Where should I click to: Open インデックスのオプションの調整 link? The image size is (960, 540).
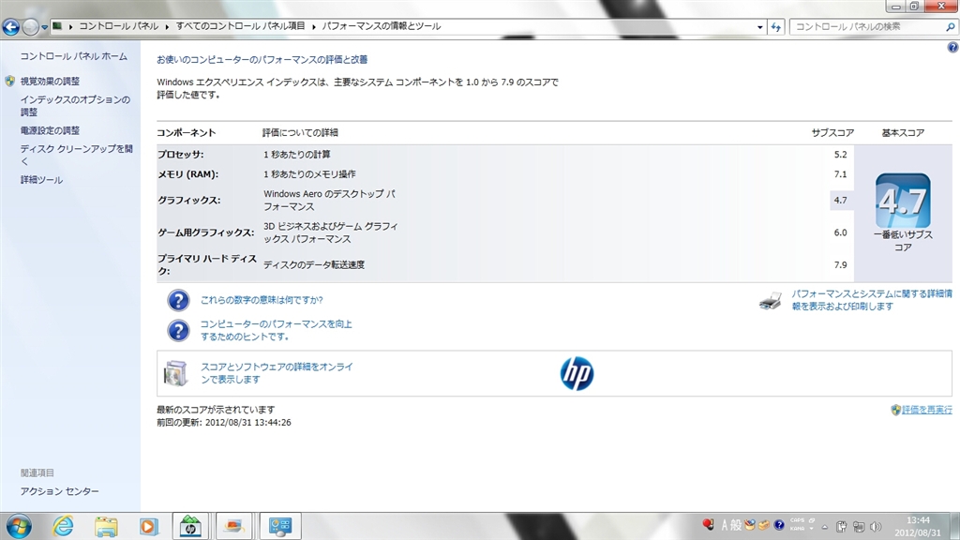(75, 106)
